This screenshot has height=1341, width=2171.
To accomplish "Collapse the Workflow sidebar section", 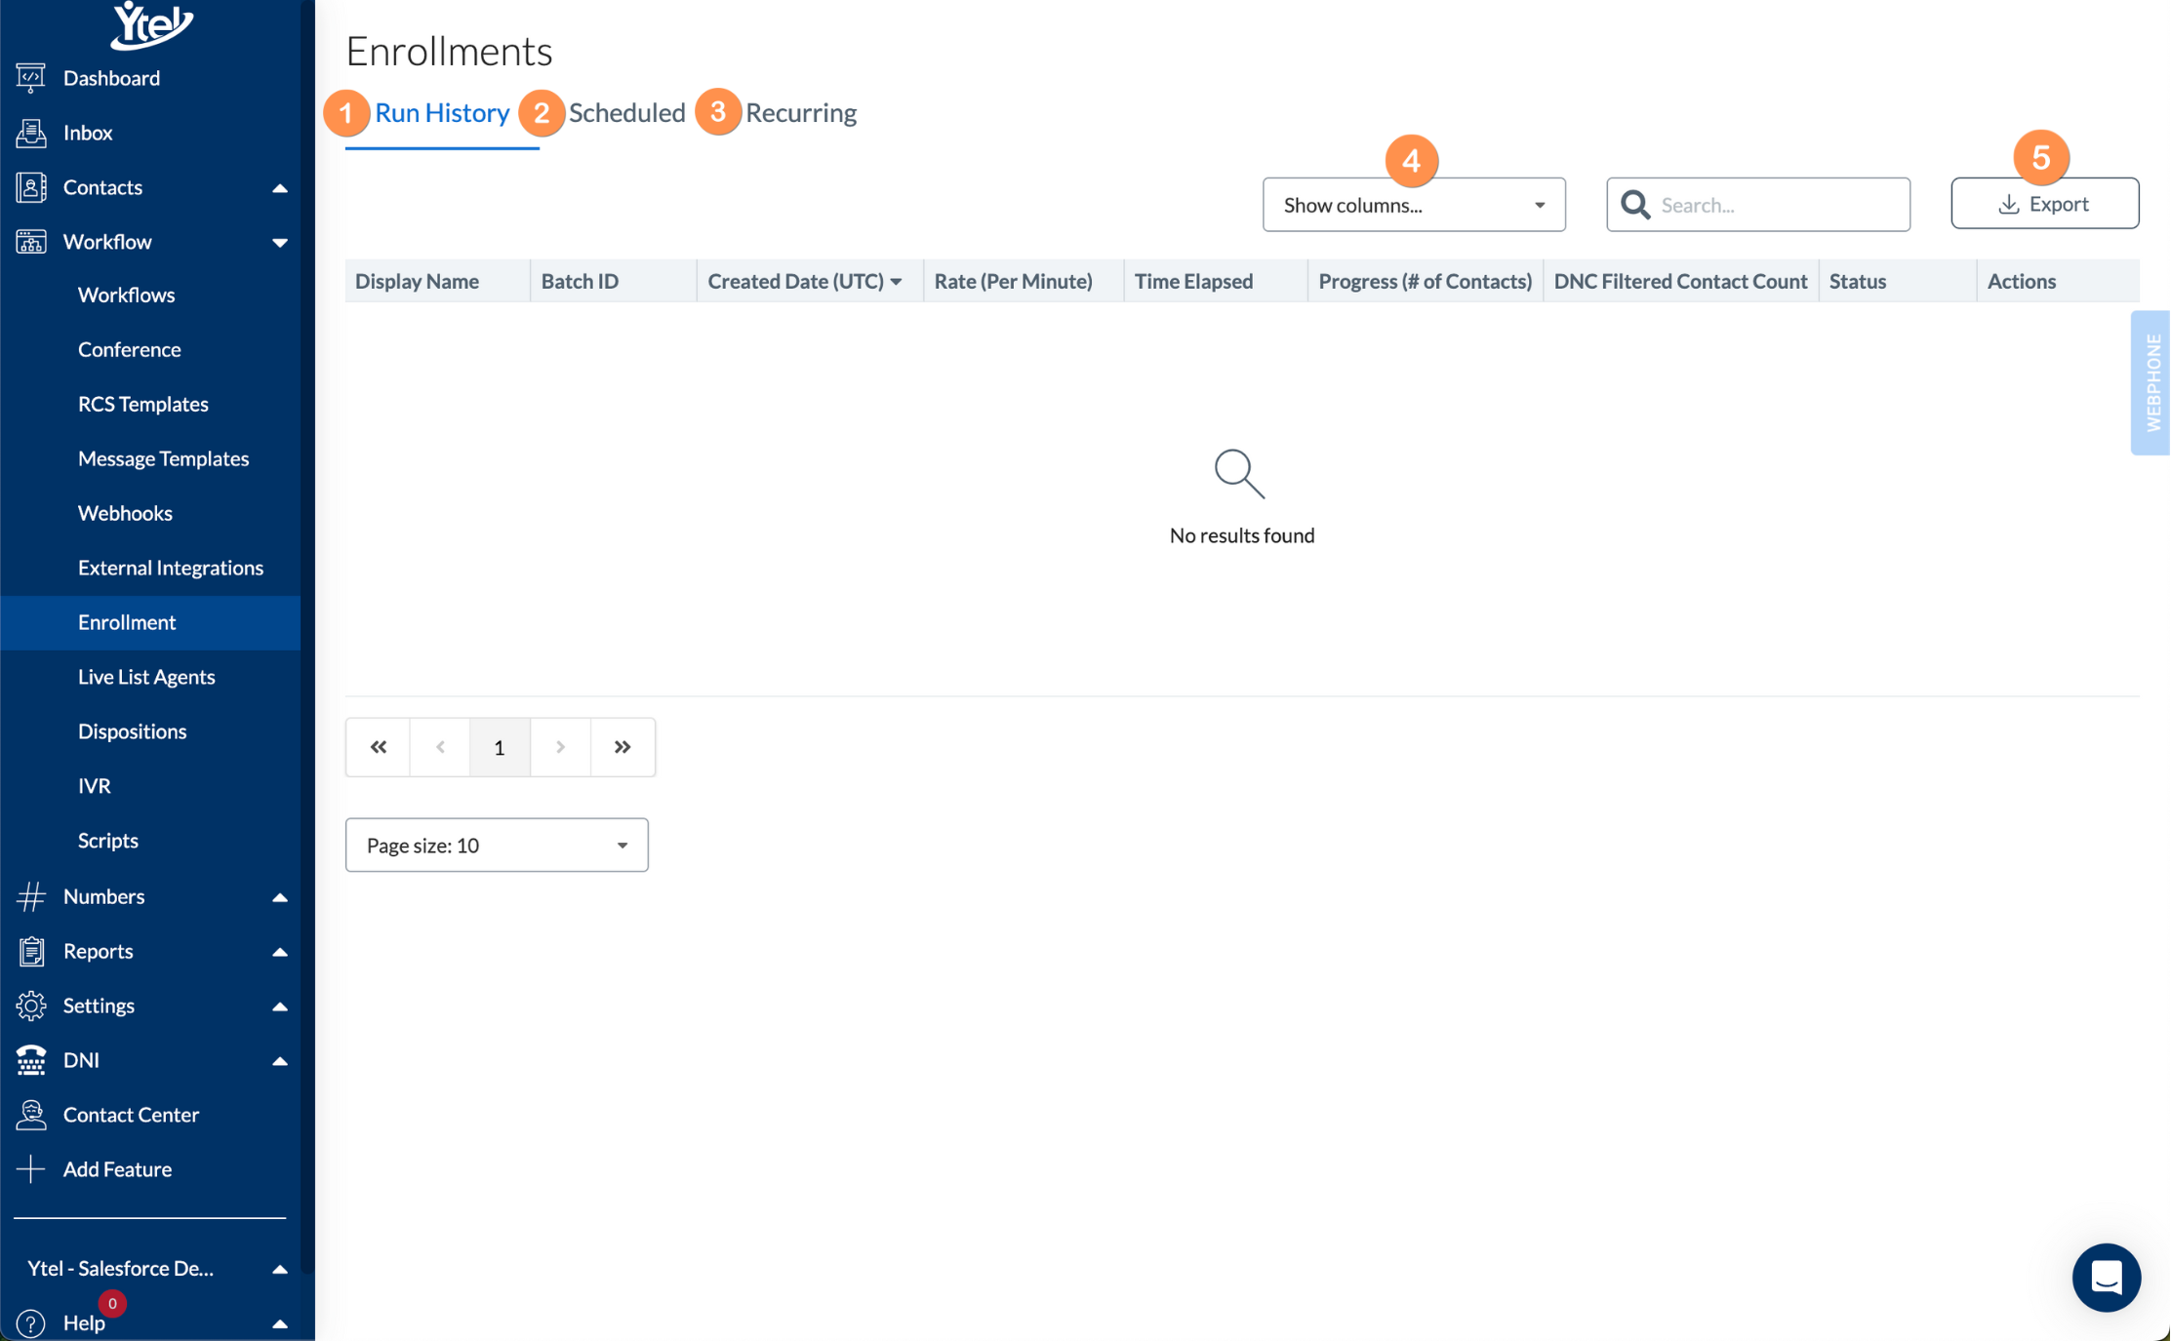I will coord(279,242).
